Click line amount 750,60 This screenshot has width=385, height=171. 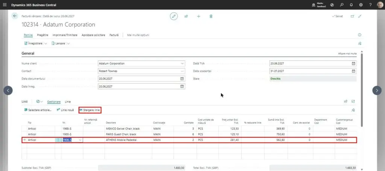pos(280,134)
